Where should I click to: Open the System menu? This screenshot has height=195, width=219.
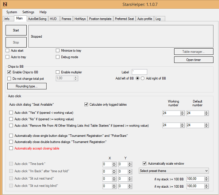tap(12, 12)
